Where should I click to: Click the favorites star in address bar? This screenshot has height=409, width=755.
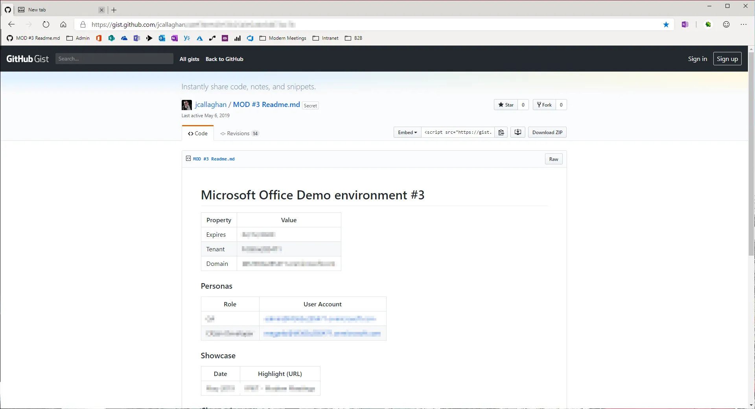coord(666,24)
